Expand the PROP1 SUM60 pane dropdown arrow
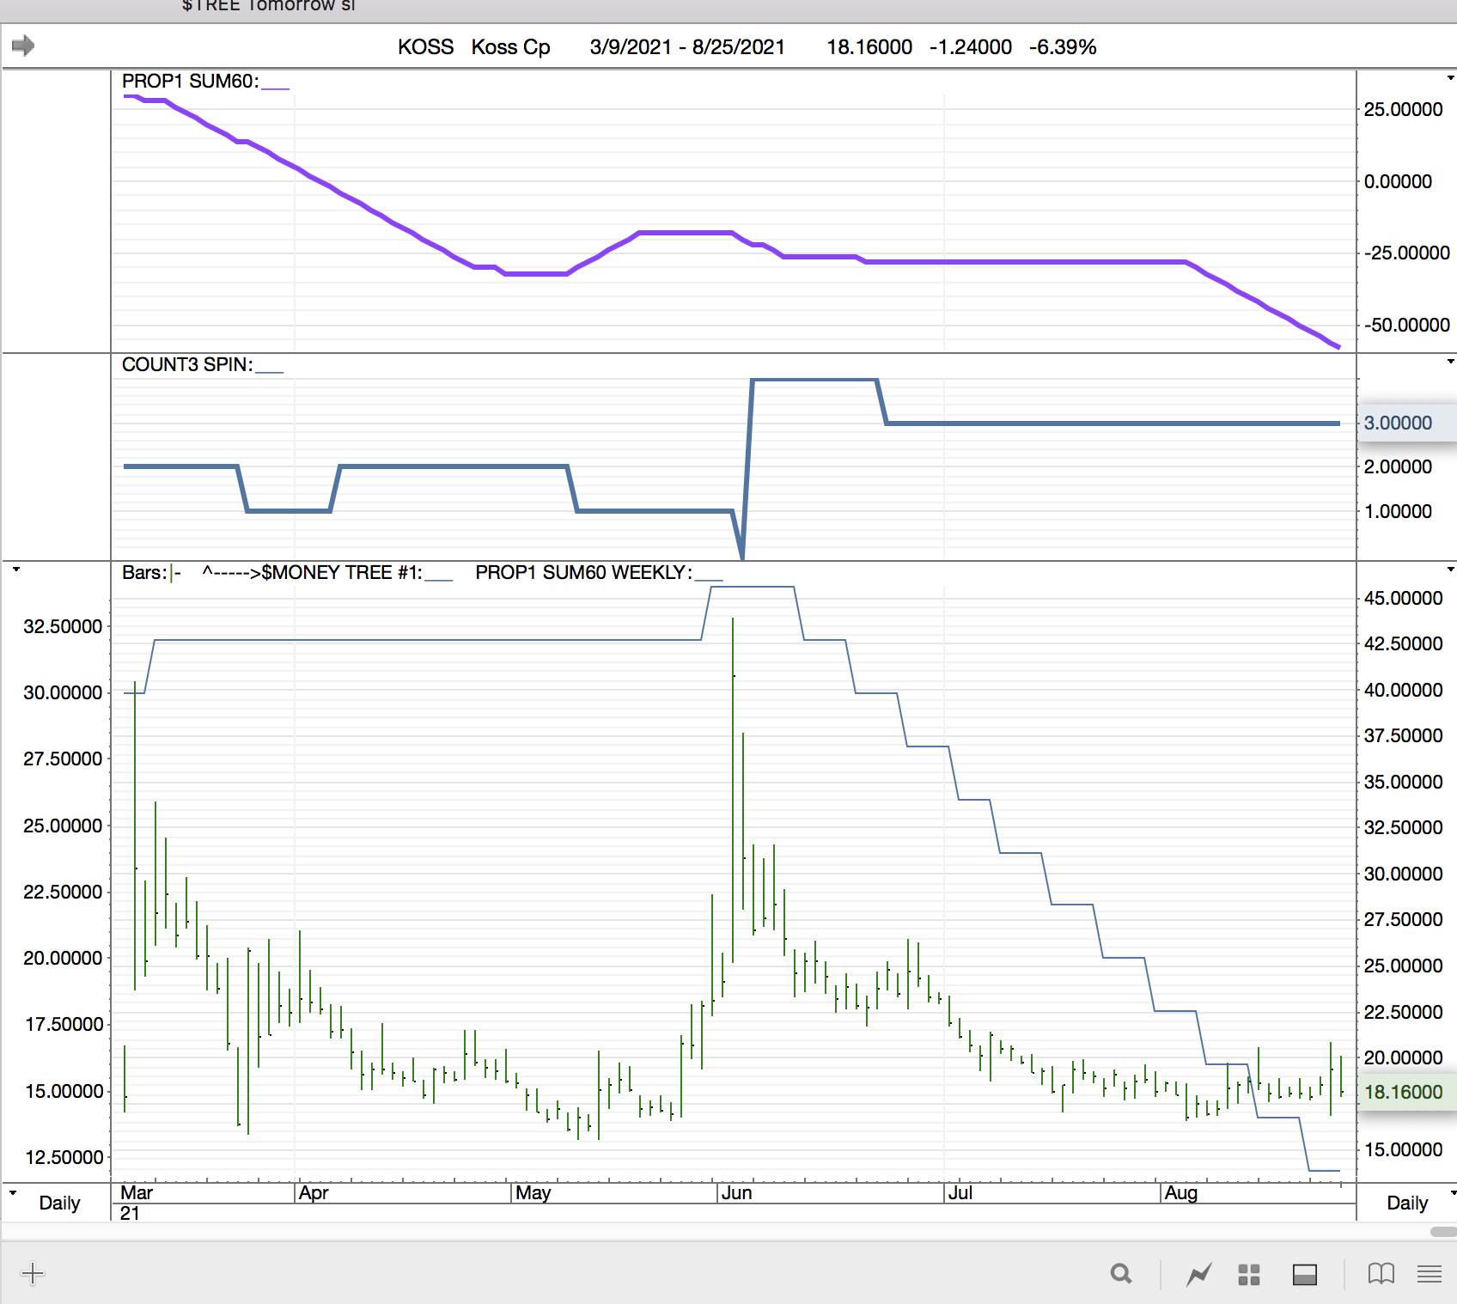Viewport: 1457px width, 1304px height. coord(1450,78)
